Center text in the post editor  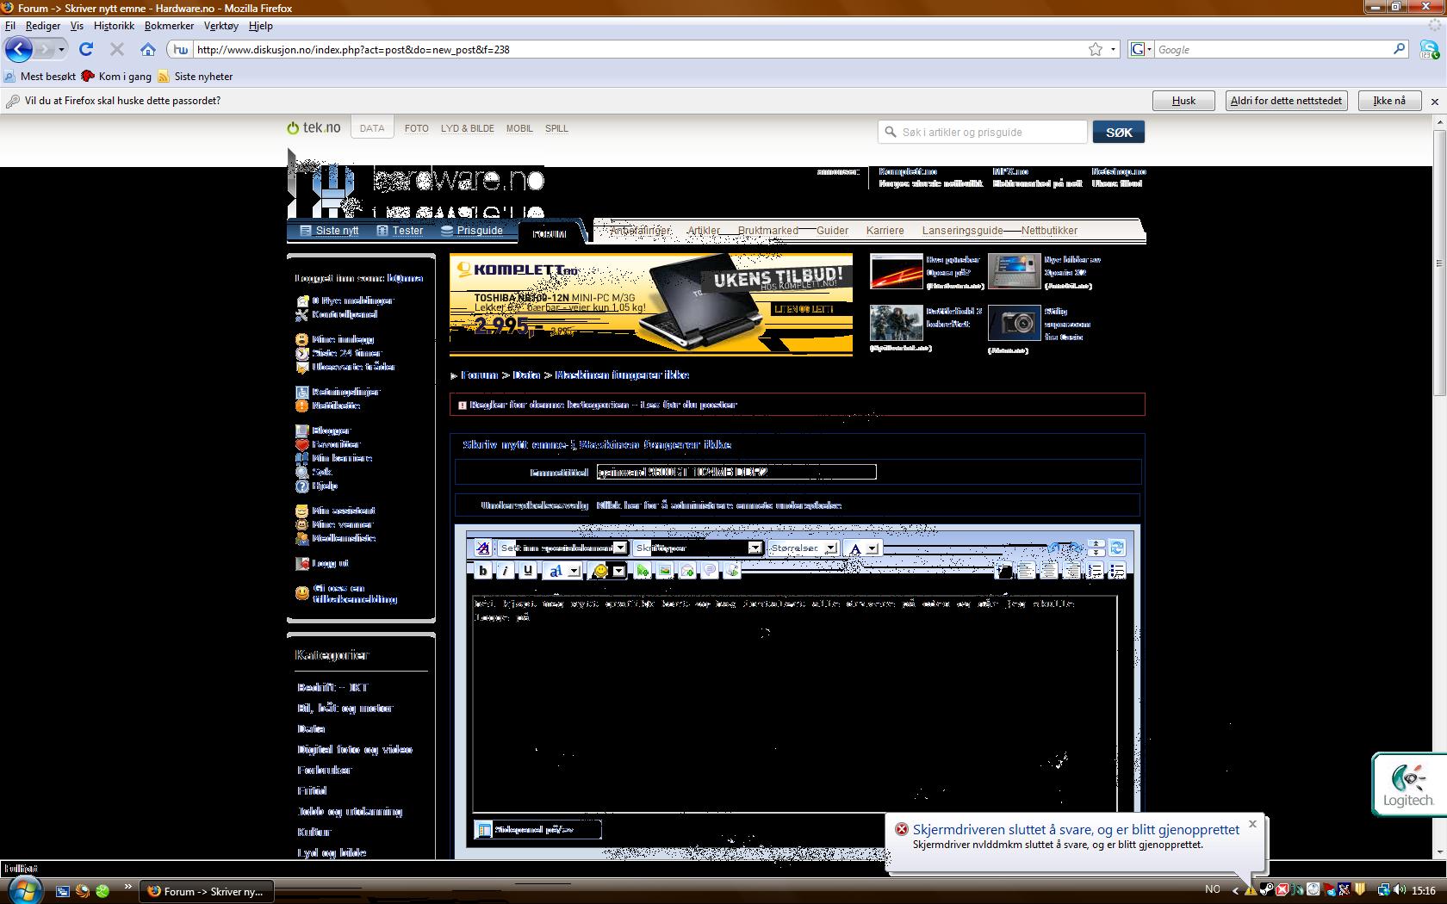point(1049,571)
